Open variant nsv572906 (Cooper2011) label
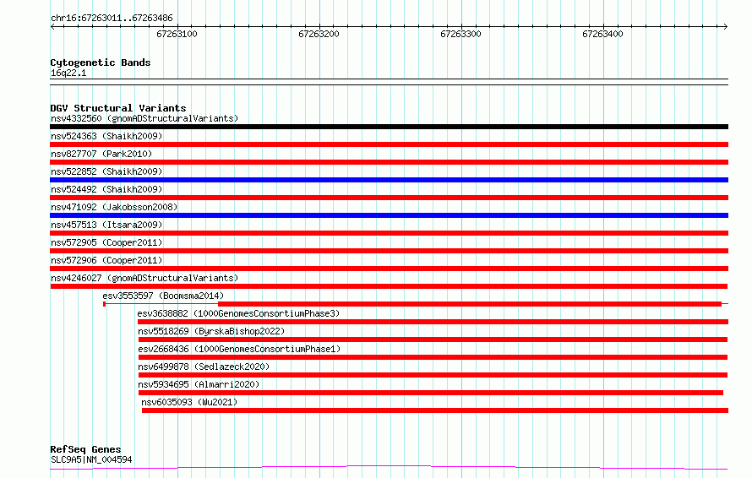Image resolution: width=752 pixels, height=478 pixels. [106, 260]
